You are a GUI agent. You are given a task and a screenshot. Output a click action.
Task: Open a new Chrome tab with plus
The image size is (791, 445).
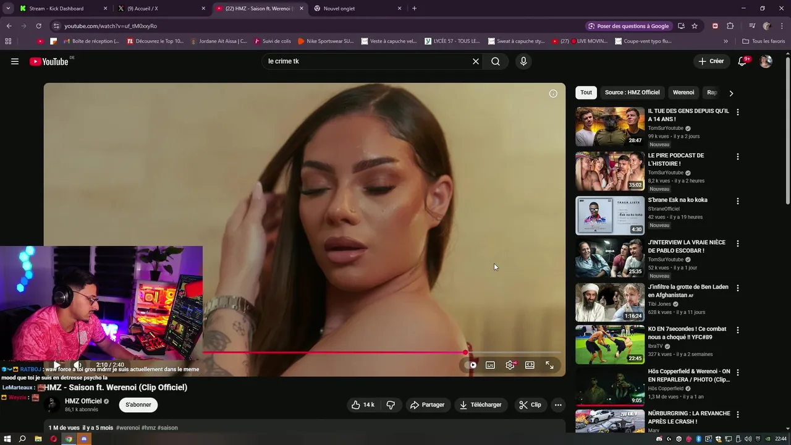click(414, 9)
